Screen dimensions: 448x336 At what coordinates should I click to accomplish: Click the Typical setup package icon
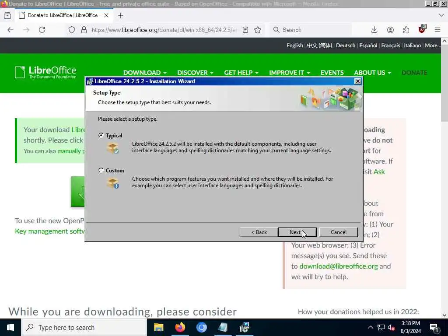113,148
